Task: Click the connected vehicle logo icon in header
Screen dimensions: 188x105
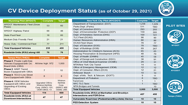Action: pos(166,8)
